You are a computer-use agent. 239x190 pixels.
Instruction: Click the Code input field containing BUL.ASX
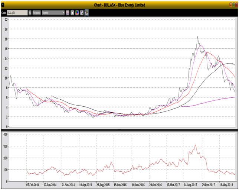17,13
